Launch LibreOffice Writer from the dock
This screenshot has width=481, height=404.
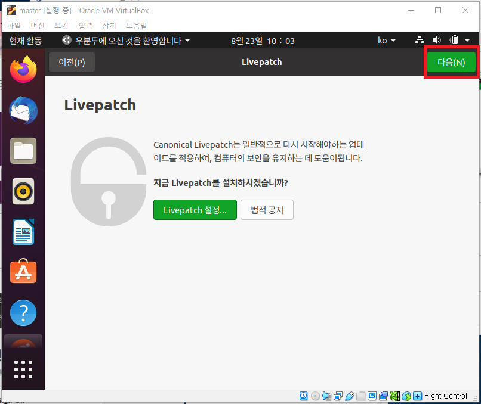click(23, 232)
